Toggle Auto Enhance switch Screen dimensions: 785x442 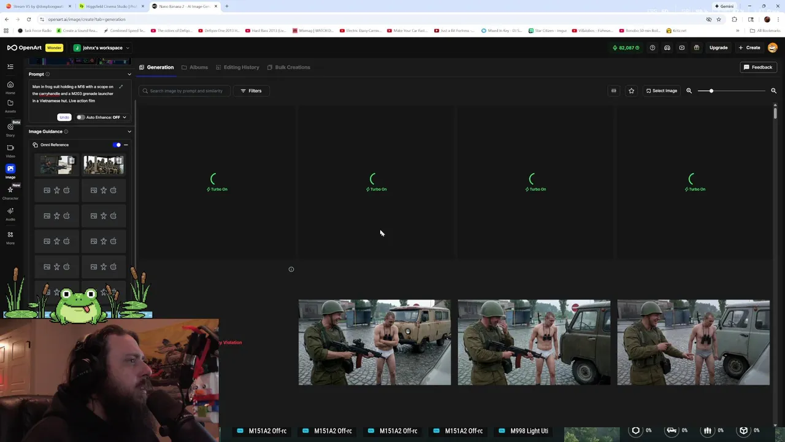[x=80, y=117]
